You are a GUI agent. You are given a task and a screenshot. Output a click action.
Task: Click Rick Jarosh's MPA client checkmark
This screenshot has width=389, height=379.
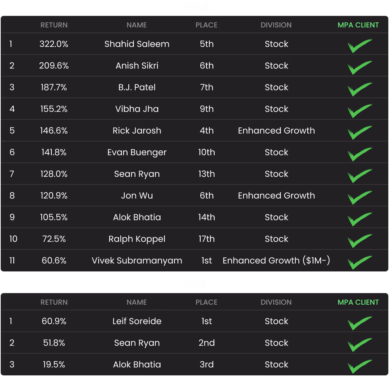coord(359,132)
